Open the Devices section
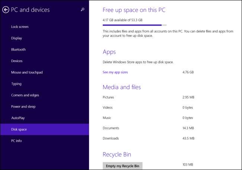Image resolution: width=242 pixels, height=170 pixels. click(x=17, y=61)
